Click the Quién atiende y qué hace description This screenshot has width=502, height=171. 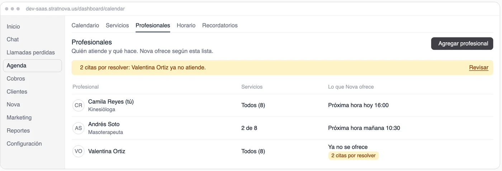click(x=142, y=51)
